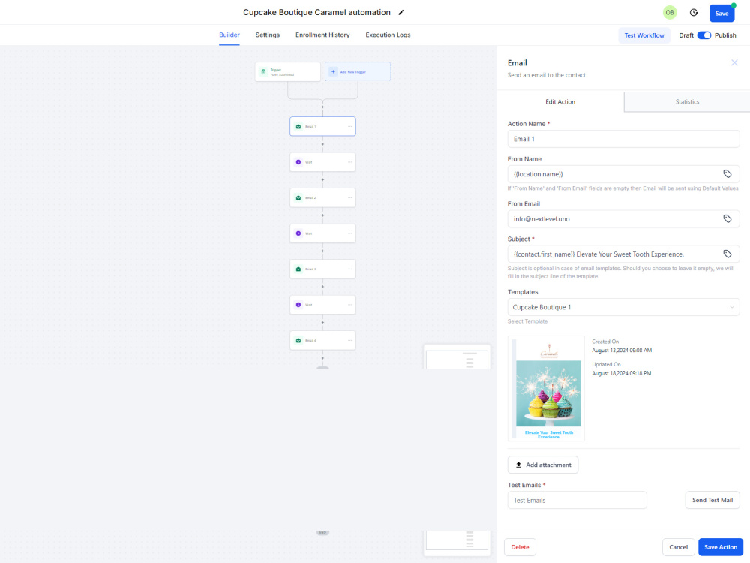
Task: Click the Email 4 envelope icon
Action: tap(298, 340)
